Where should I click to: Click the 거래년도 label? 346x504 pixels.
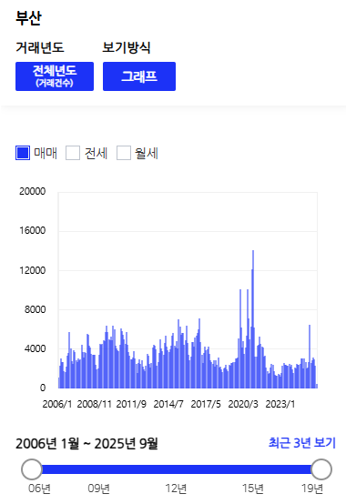[40, 47]
